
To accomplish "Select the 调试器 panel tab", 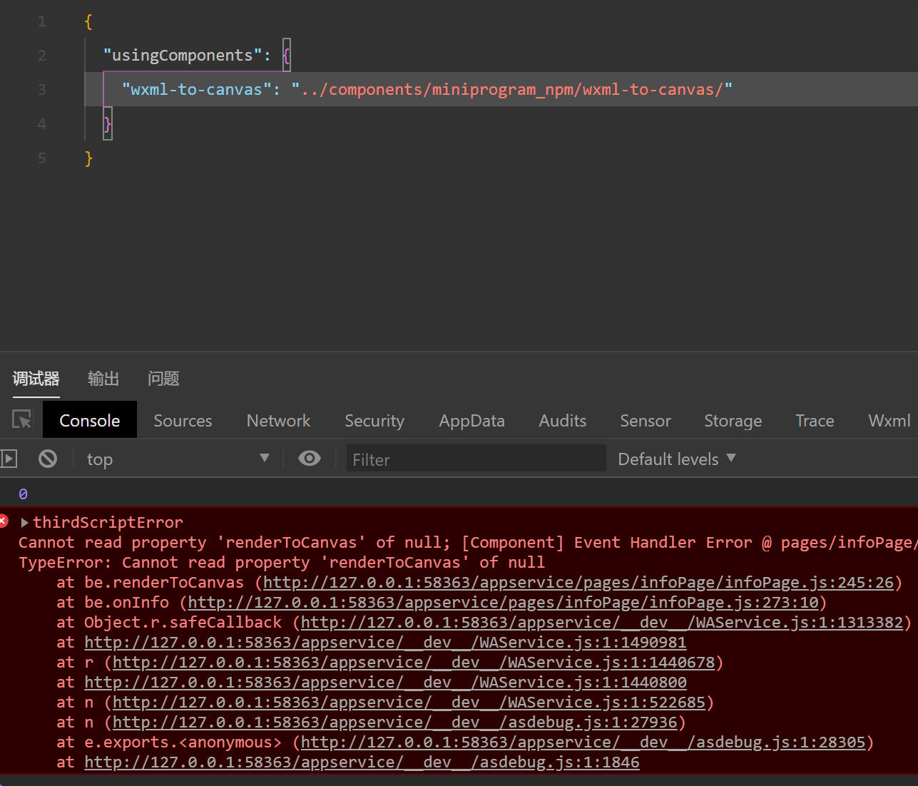I will pos(36,379).
